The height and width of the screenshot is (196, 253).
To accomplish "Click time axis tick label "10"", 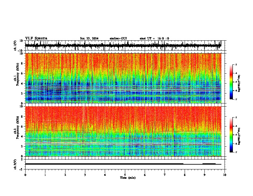I will [225, 175].
